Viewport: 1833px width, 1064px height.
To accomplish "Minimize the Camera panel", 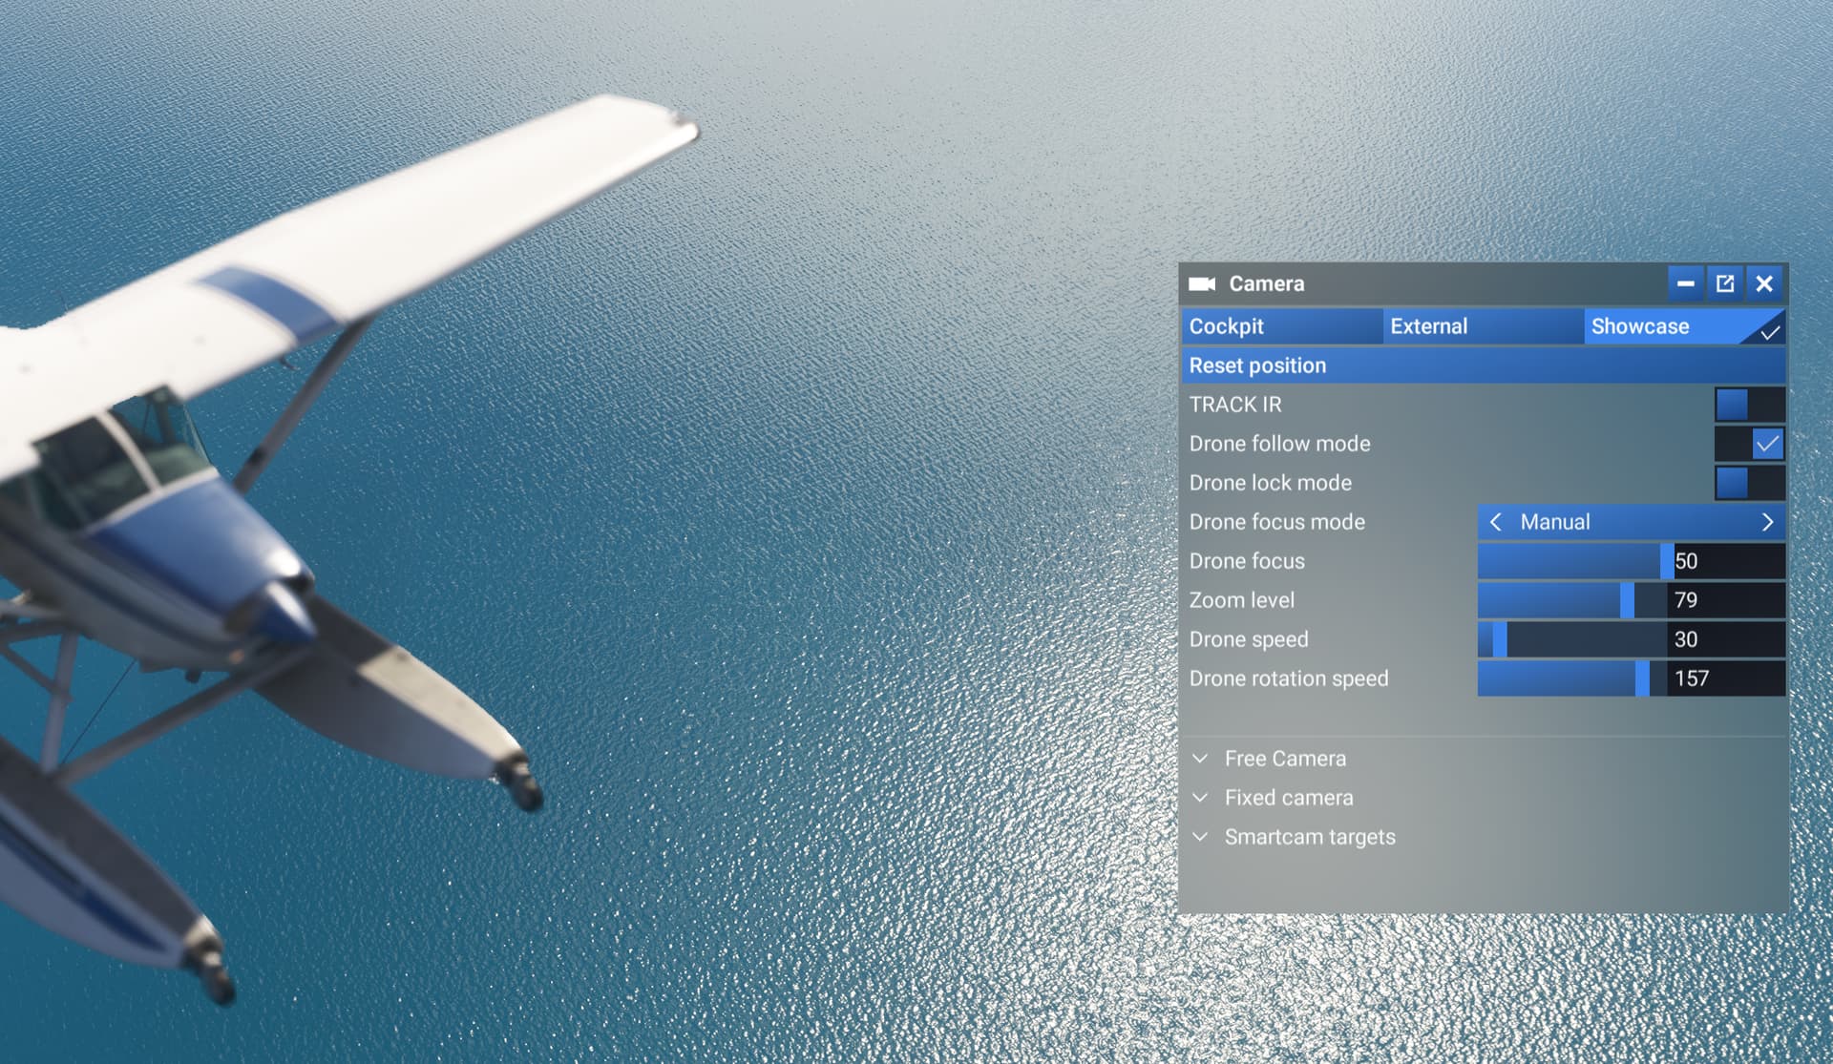I will (x=1686, y=283).
